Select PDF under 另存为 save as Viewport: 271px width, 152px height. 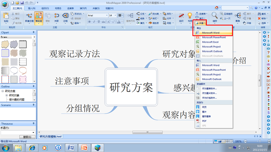pos(204,121)
